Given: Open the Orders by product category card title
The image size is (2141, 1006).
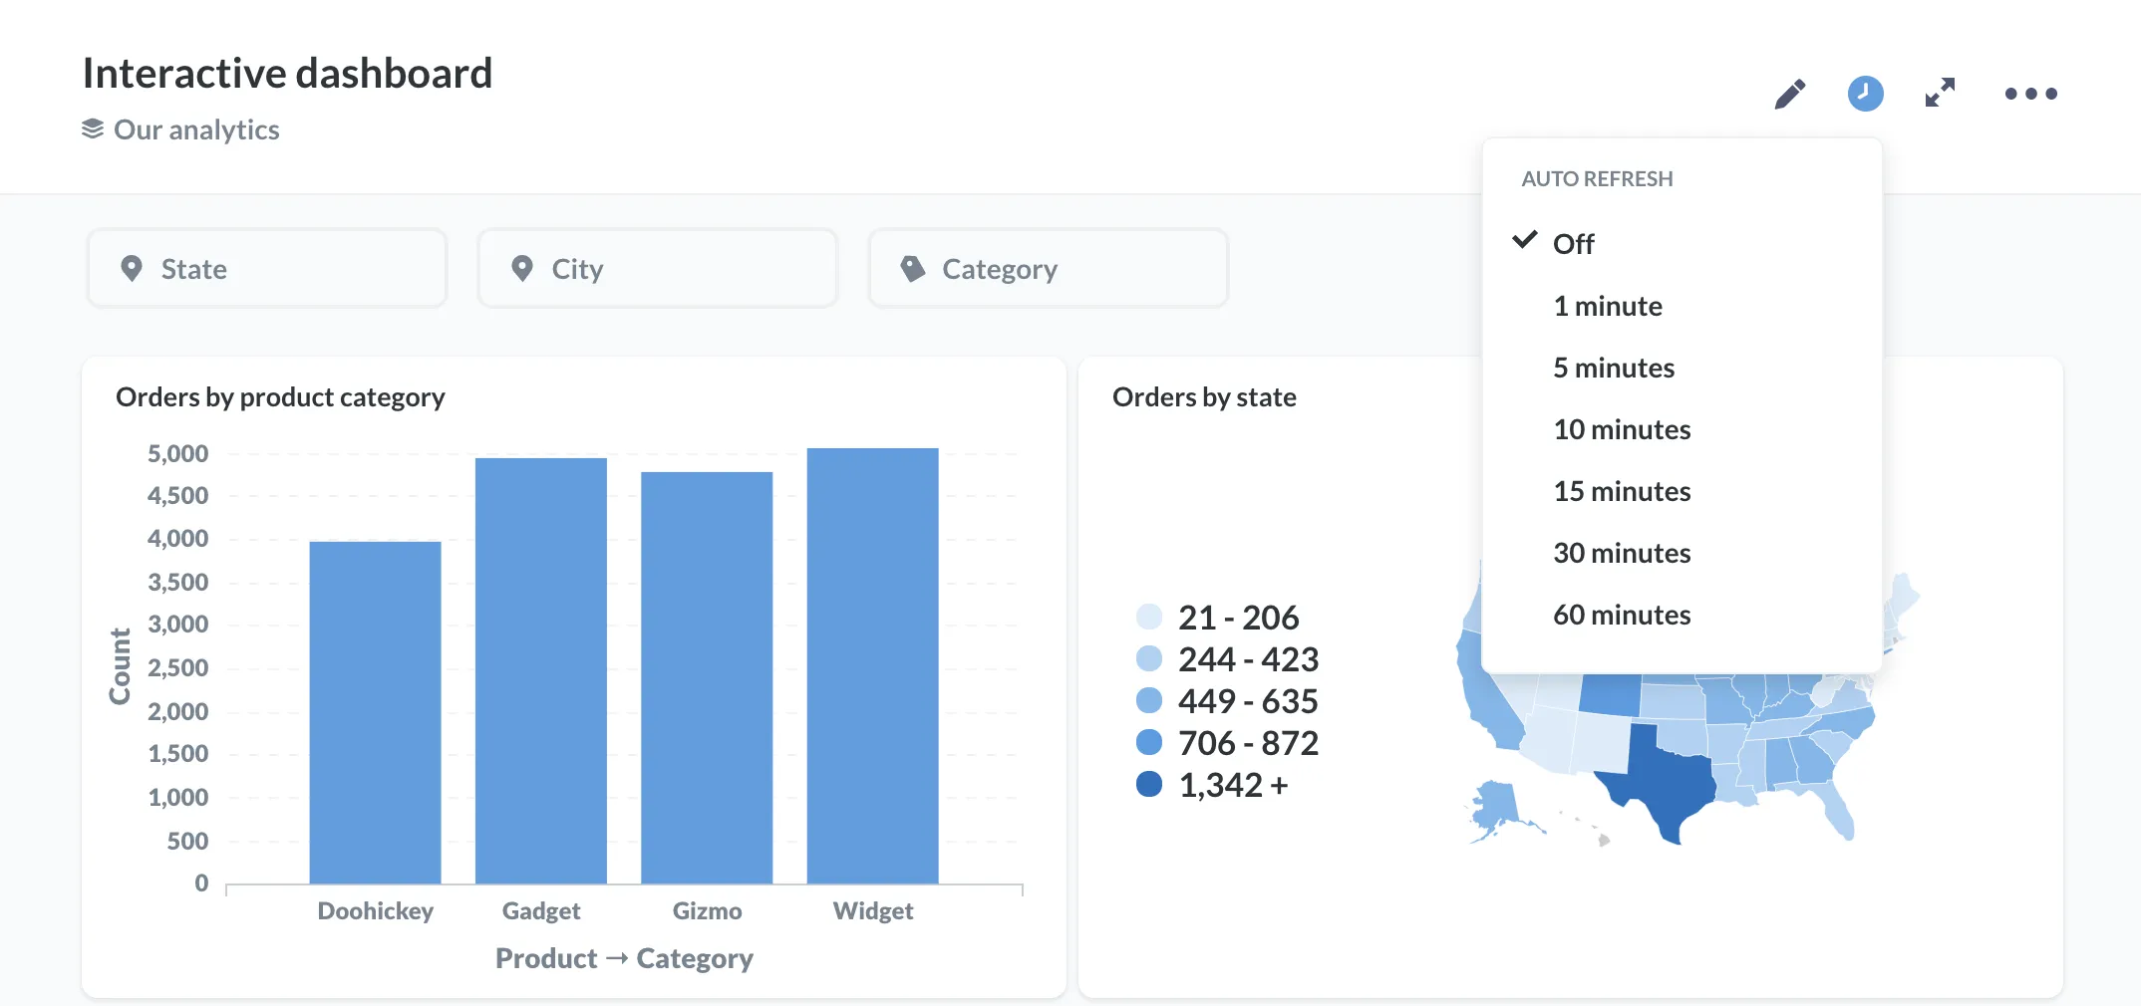Looking at the screenshot, I should click(x=280, y=397).
